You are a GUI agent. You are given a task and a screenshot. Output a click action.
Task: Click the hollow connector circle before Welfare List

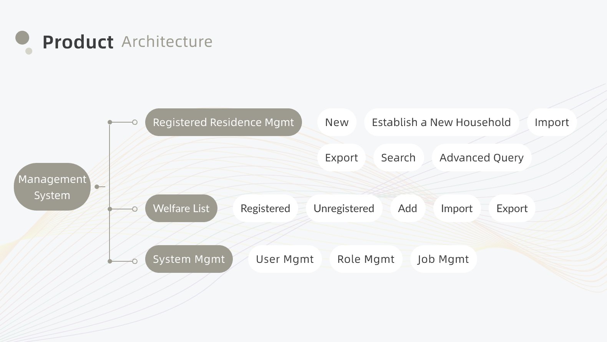click(x=135, y=209)
